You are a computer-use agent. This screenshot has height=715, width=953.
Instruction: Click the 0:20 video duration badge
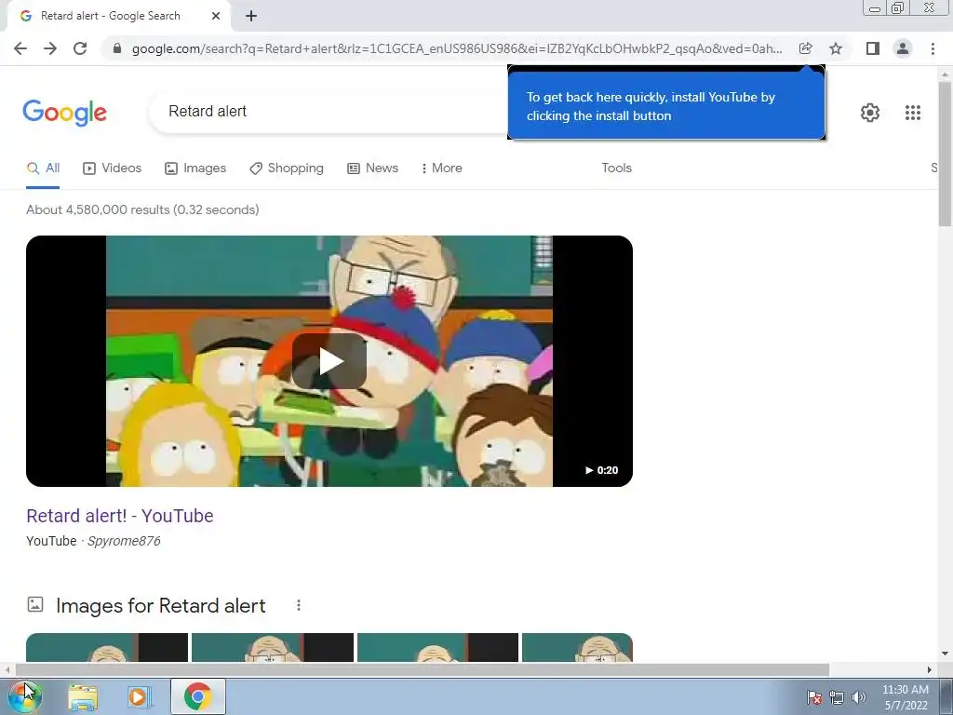[601, 470]
